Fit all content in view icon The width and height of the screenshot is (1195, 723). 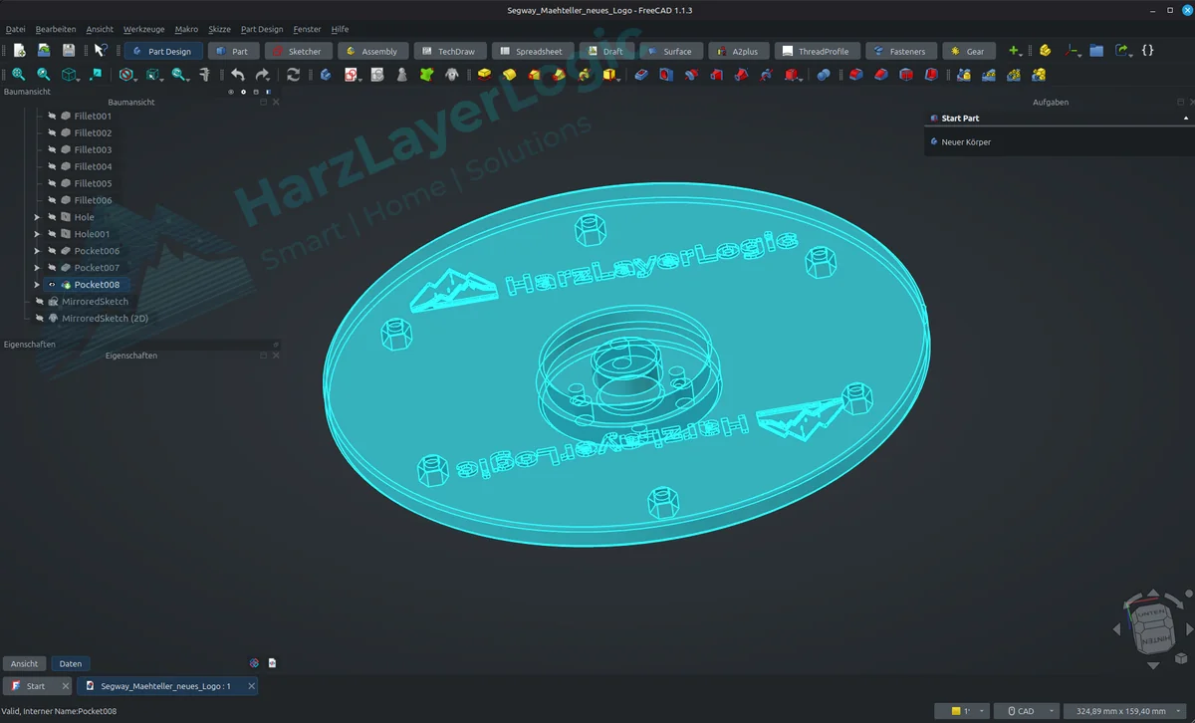[19, 75]
